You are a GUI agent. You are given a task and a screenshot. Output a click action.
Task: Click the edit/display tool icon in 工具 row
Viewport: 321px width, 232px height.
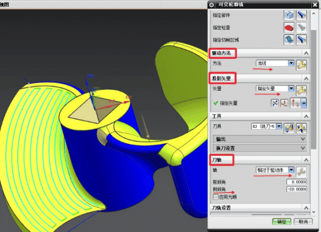(302, 128)
